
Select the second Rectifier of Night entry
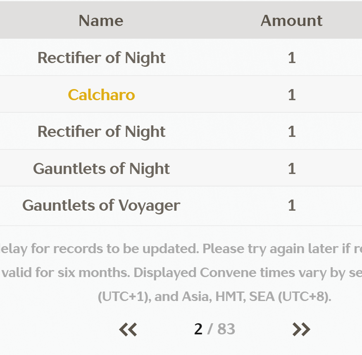(x=101, y=132)
